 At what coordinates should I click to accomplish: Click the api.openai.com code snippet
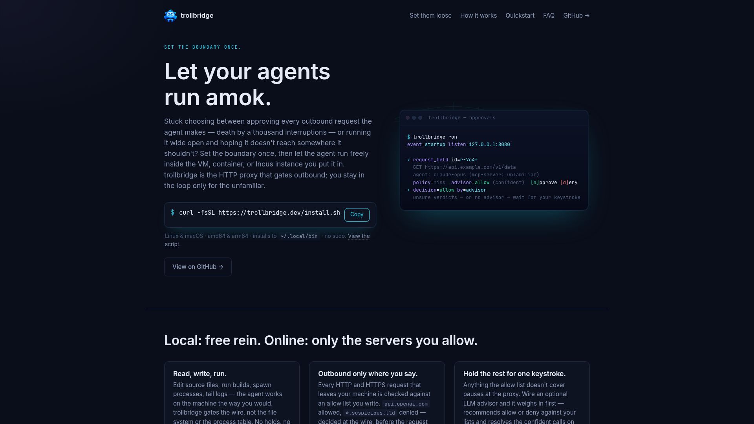pos(406,404)
